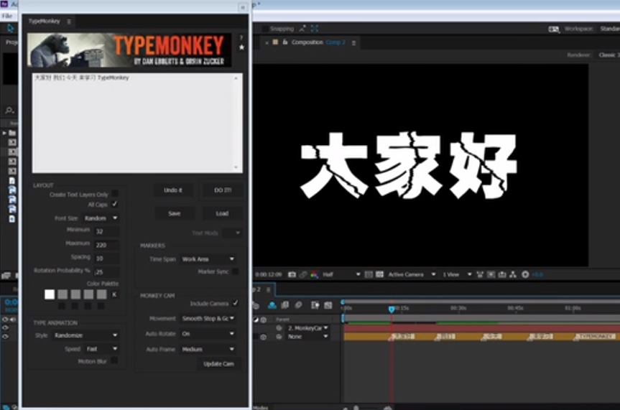Click the Minimum field showing 32
Viewport: 620px width, 410px height.
[106, 231]
